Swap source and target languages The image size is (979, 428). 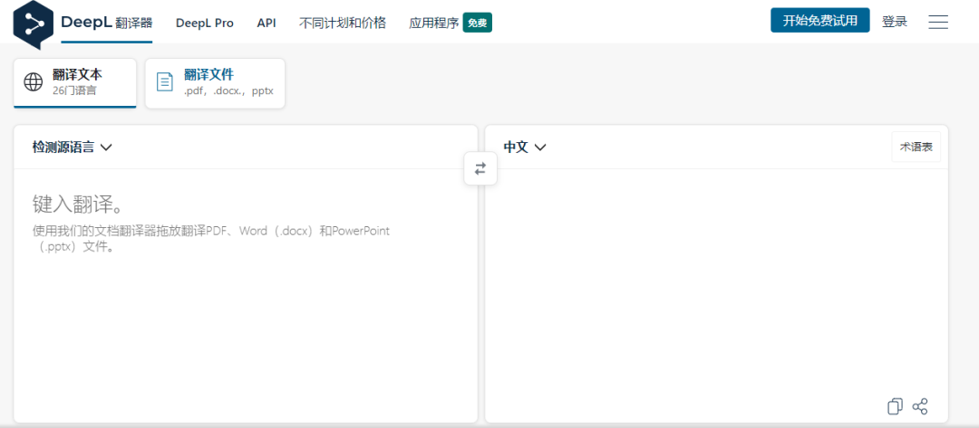point(480,168)
